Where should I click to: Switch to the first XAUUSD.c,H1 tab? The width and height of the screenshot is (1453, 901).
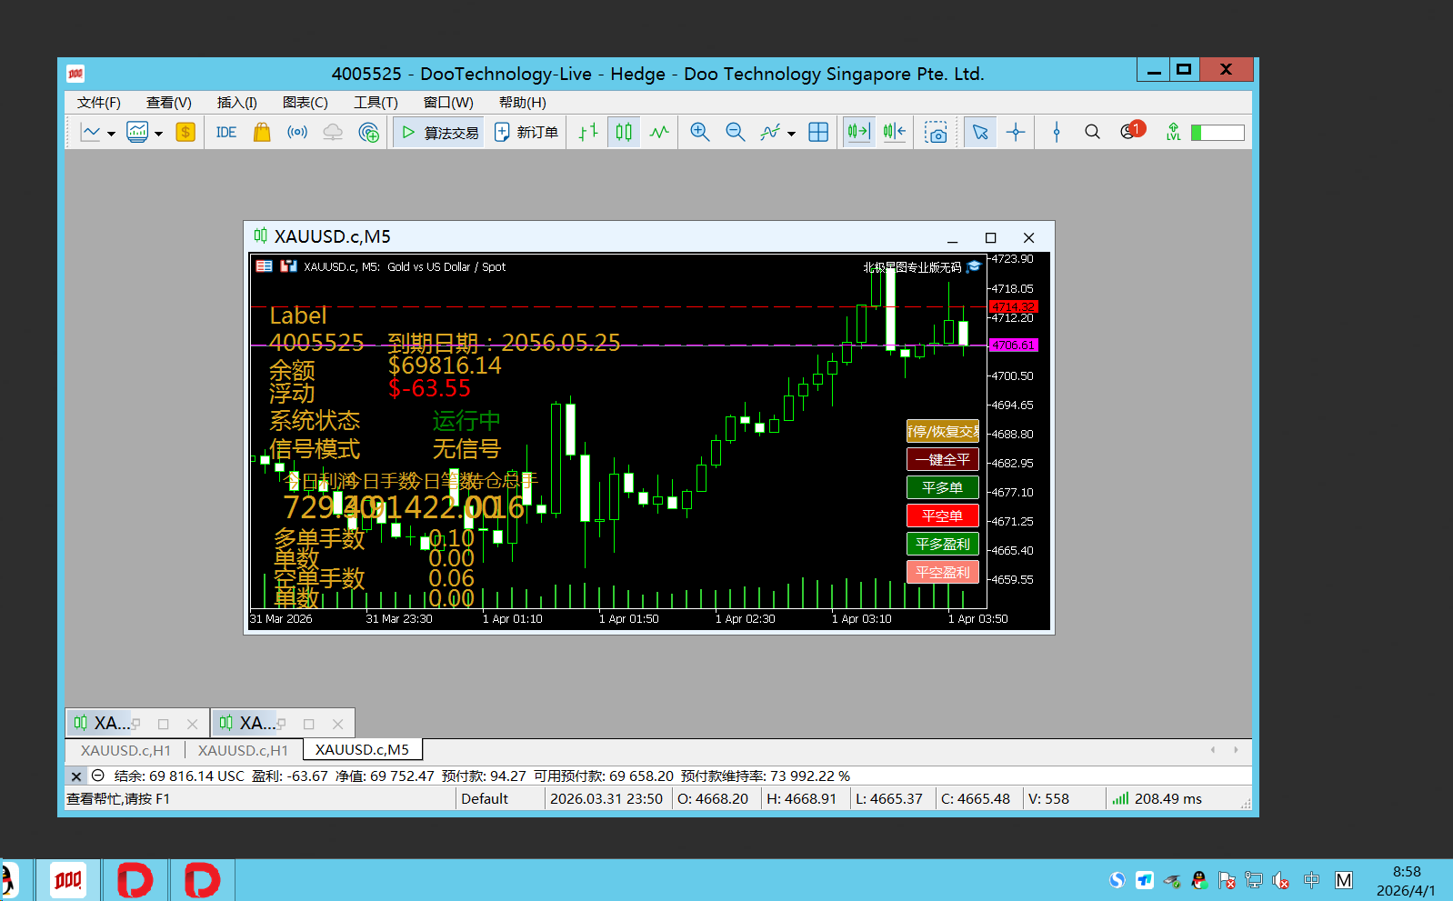click(x=125, y=750)
